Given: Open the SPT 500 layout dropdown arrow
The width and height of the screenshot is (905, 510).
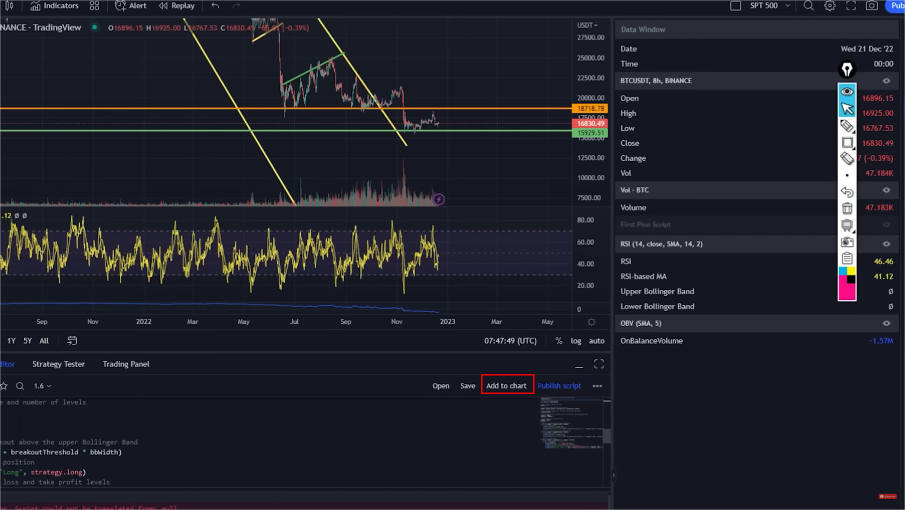Looking at the screenshot, I should point(788,6).
